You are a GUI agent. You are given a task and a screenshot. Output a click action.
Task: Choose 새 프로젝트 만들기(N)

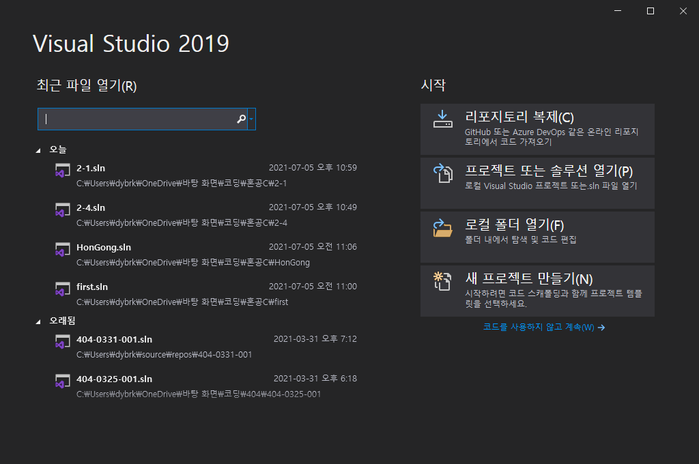tap(537, 291)
